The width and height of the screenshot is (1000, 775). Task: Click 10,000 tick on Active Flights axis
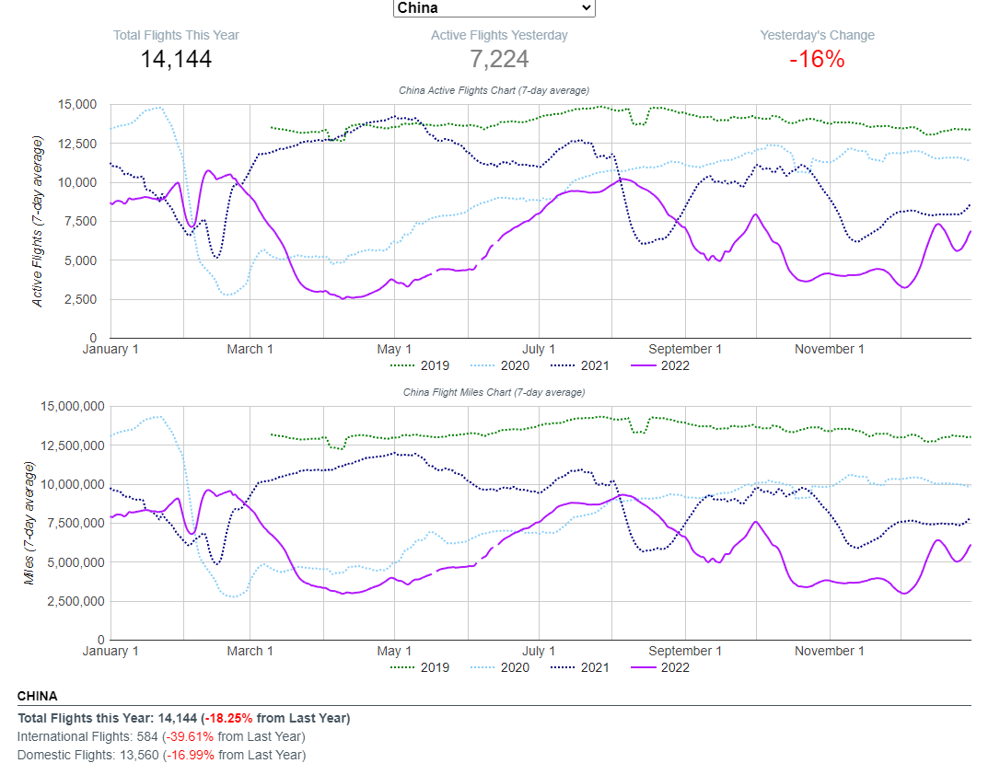(77, 182)
